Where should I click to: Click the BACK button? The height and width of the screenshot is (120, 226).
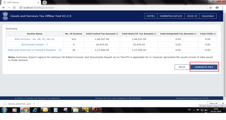point(182,67)
